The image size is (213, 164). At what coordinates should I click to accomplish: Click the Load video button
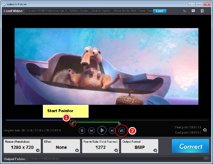pos(160,11)
